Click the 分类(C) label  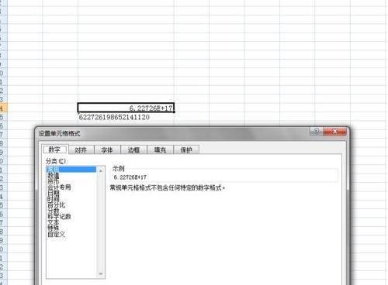pos(57,161)
